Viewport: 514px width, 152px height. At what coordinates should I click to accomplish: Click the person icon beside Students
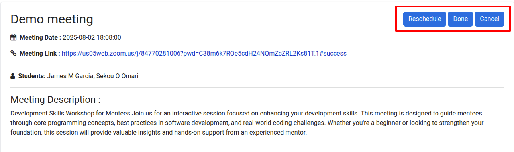(13, 76)
